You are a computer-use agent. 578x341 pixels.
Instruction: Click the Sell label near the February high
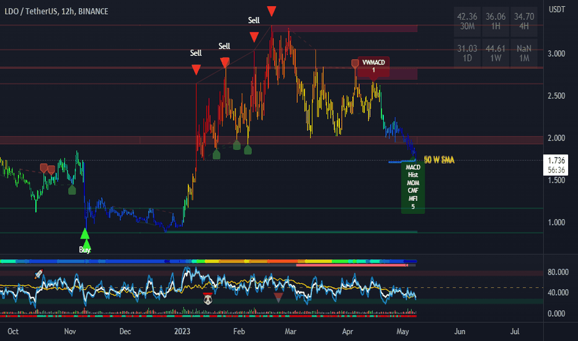coord(254,20)
